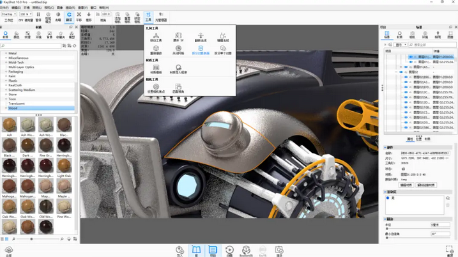
Task: Select the 无 radio button in right panel
Action: pyautogui.click(x=388, y=198)
